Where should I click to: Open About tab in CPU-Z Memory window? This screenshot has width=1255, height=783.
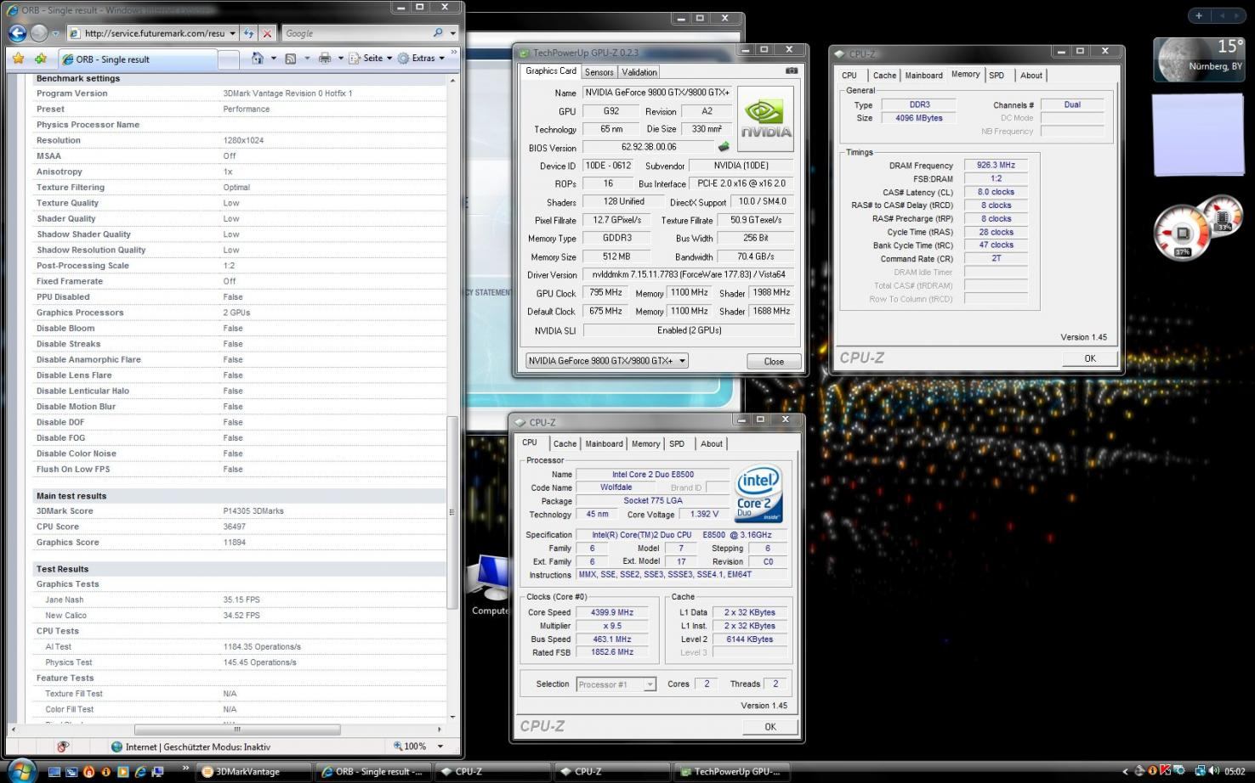tap(1031, 76)
